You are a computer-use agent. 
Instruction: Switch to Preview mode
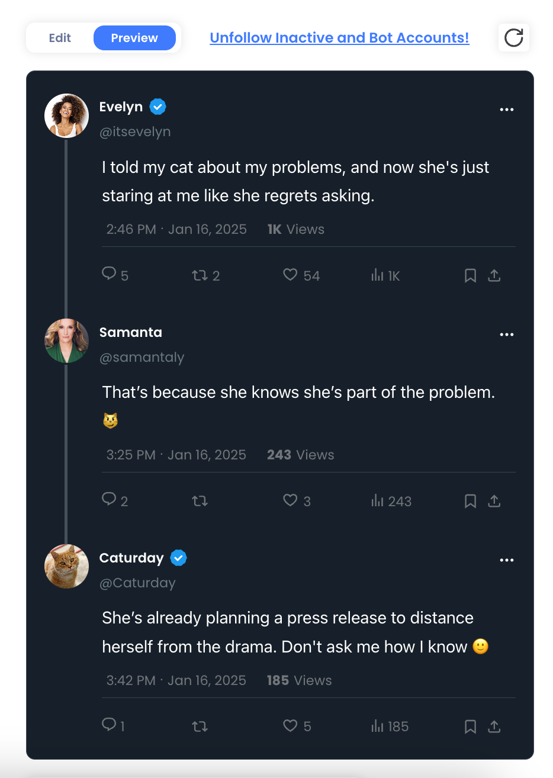coord(134,38)
